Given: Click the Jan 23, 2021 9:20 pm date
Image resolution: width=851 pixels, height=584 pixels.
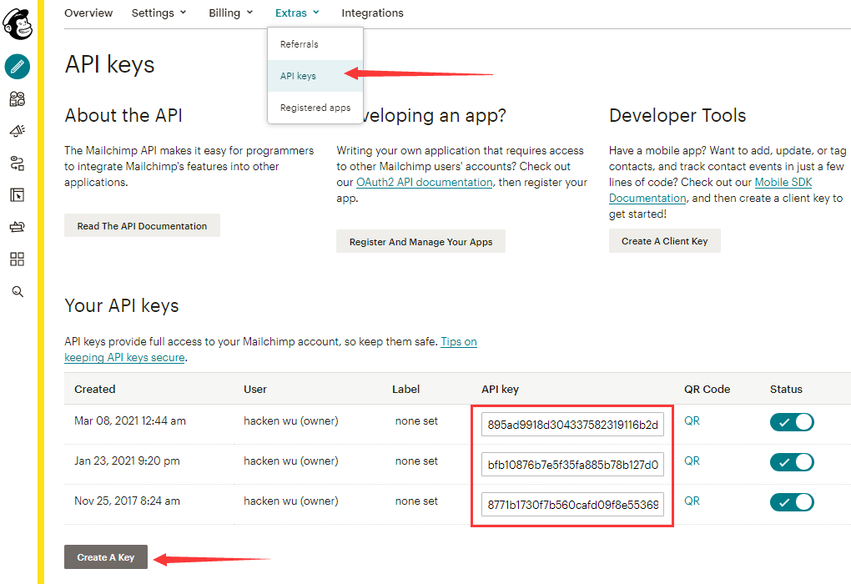Looking at the screenshot, I should (127, 461).
